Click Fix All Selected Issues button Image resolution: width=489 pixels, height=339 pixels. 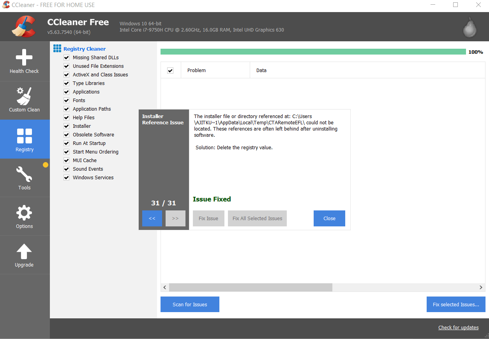click(257, 218)
